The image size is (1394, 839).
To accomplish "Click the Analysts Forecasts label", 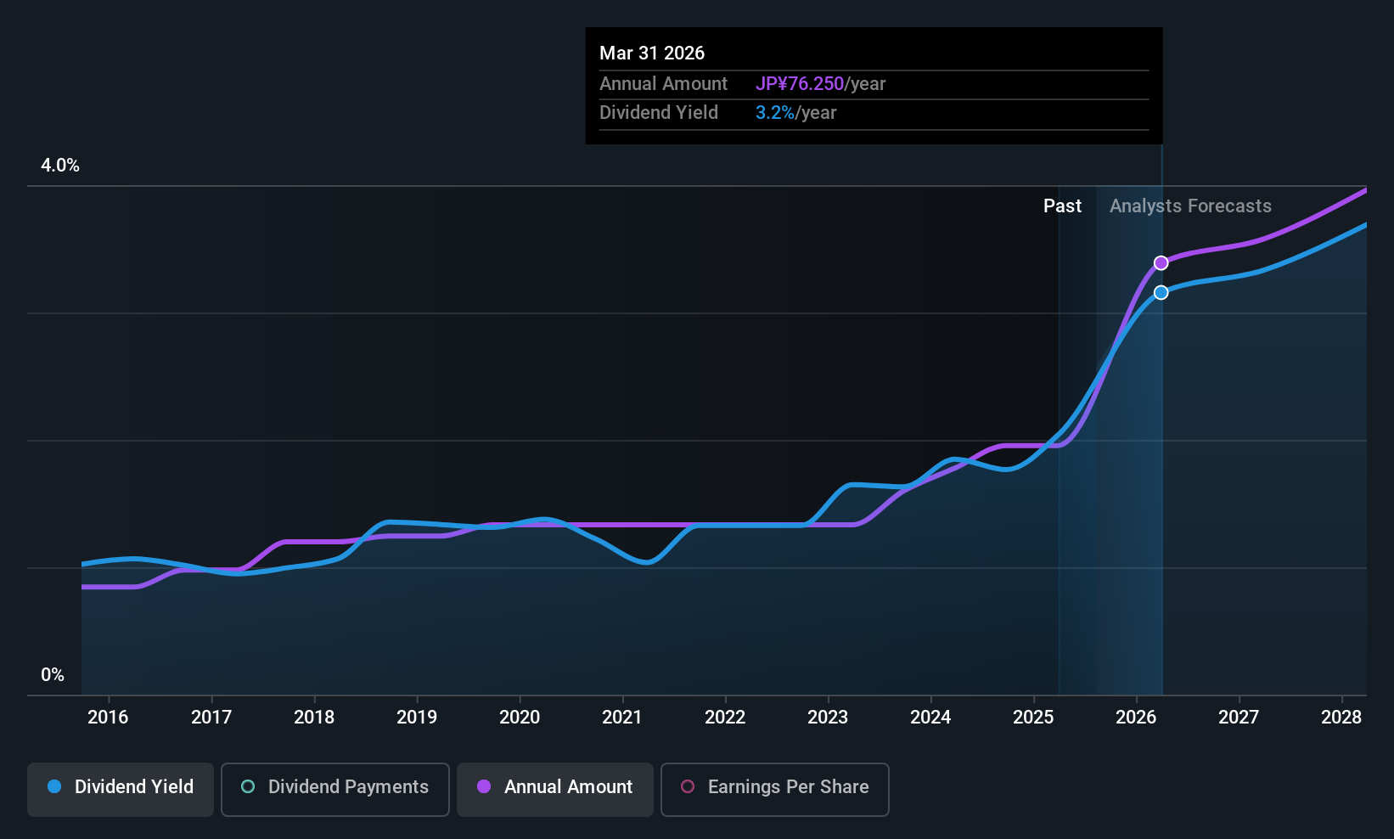I will [1190, 206].
